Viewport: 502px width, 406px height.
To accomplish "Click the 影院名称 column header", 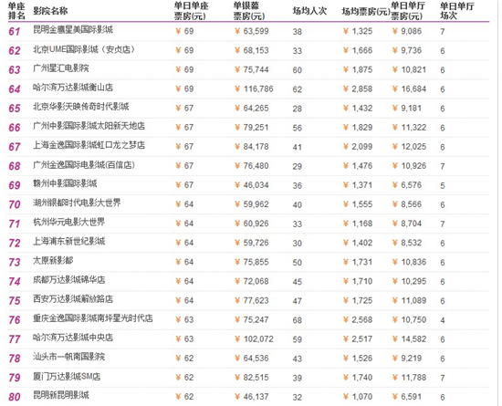I will [50, 11].
